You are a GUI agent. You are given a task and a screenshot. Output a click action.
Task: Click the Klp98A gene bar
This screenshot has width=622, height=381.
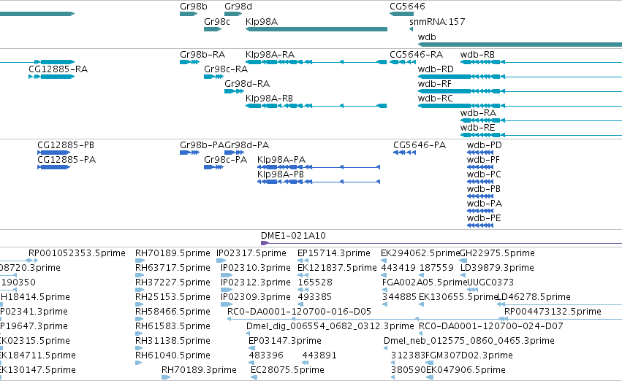click(x=316, y=29)
